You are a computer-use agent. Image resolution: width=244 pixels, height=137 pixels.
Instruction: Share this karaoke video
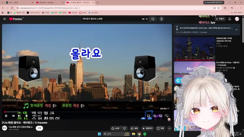pyautogui.click(x=134, y=129)
